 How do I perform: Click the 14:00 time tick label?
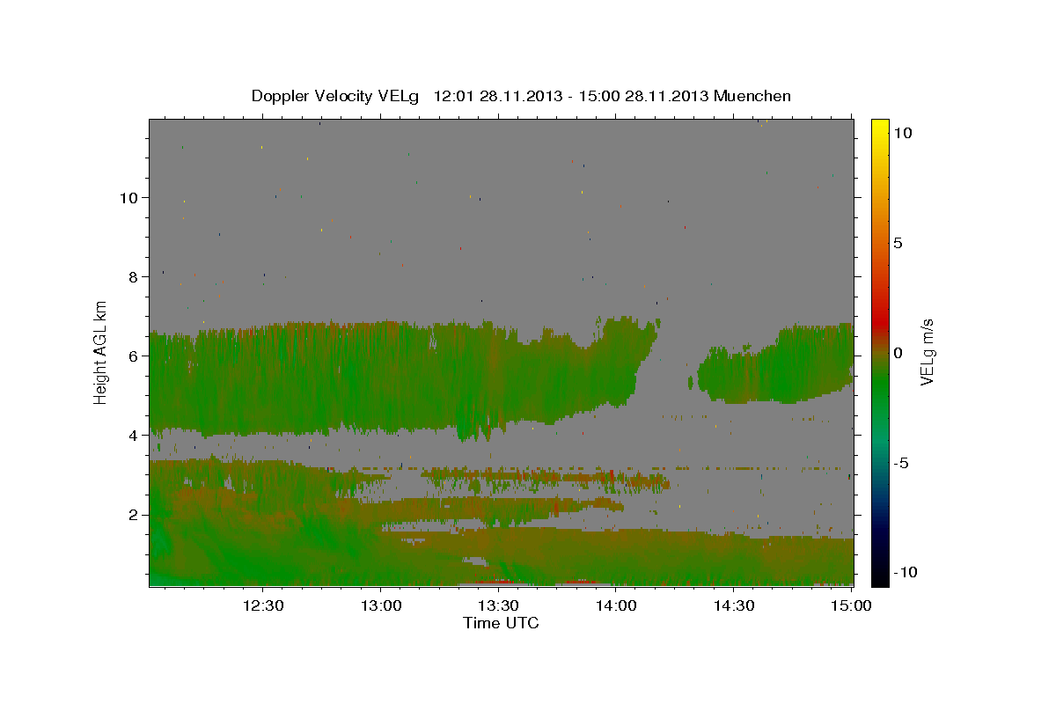(616, 605)
